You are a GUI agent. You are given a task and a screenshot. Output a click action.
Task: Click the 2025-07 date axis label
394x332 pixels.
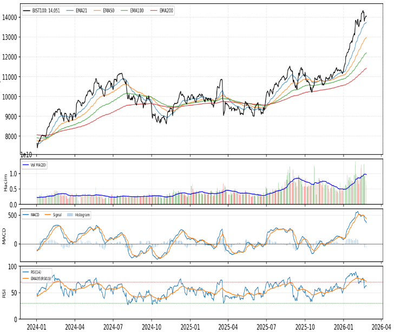point(266,327)
